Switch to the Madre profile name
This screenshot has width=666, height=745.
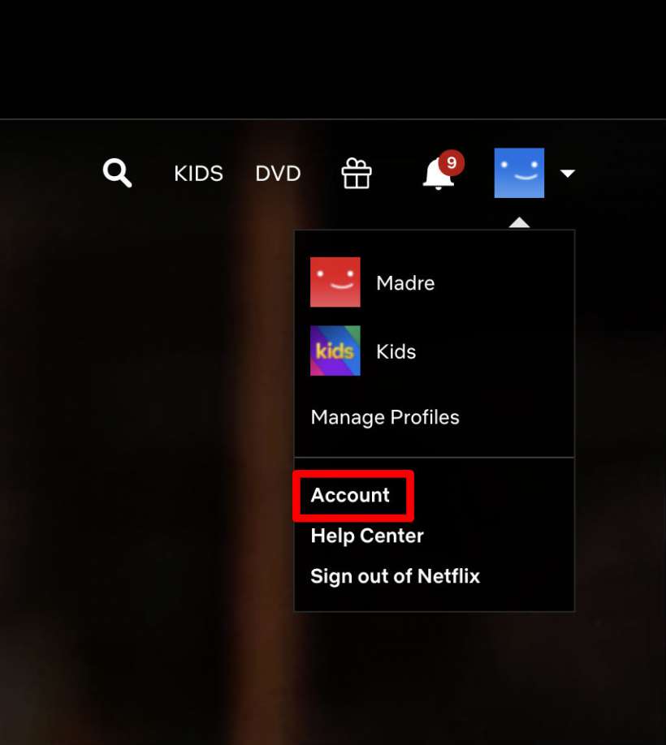405,283
